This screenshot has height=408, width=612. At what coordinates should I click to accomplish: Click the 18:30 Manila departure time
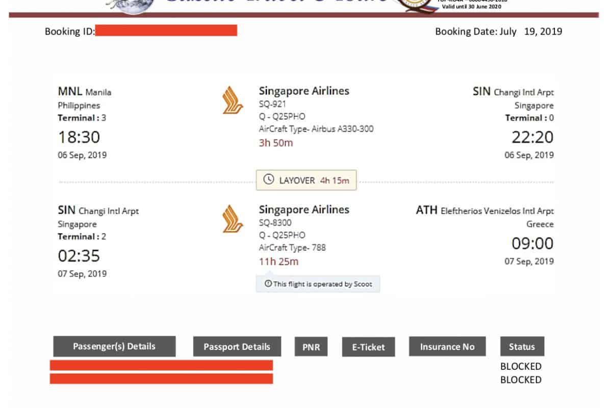79,137
